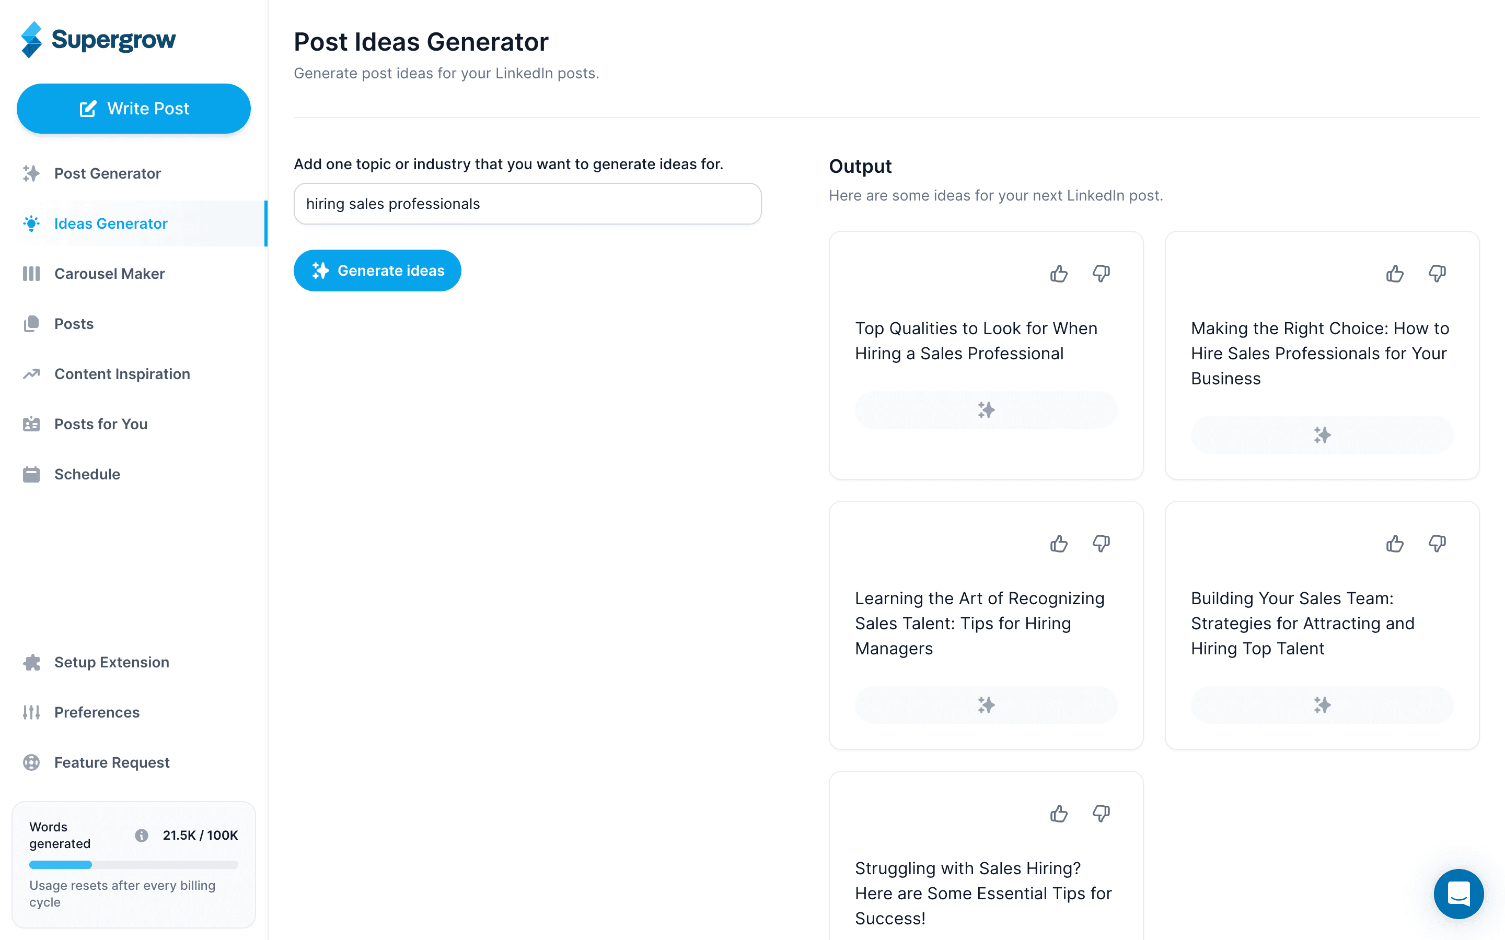This screenshot has width=1505, height=940.
Task: Click the topic input field
Action: point(526,203)
